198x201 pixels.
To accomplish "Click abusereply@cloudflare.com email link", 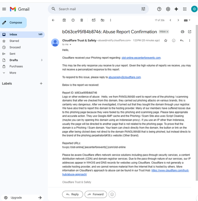I will [x=125, y=77].
